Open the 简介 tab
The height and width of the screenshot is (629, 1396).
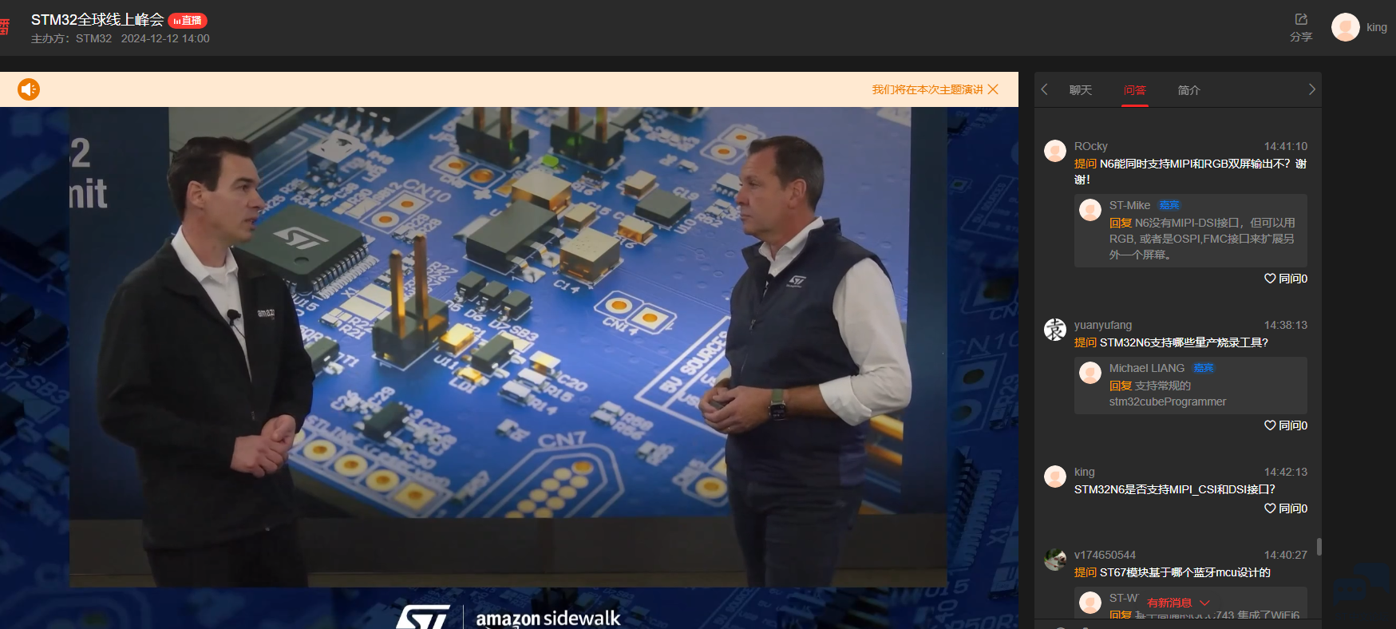tap(1189, 90)
